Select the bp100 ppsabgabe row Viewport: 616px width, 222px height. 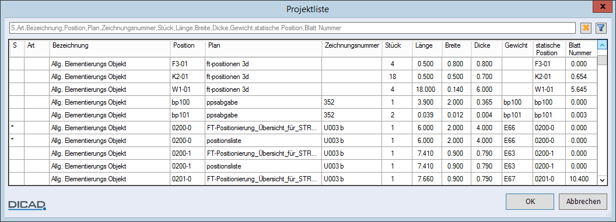303,102
